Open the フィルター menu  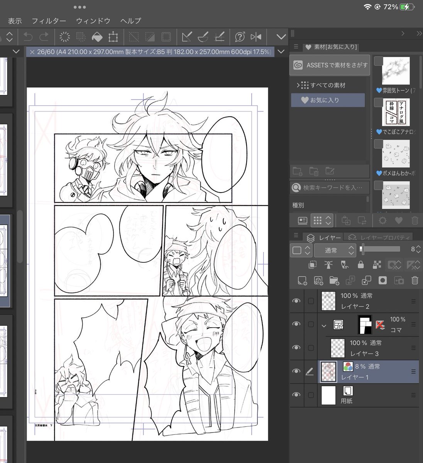coord(49,21)
